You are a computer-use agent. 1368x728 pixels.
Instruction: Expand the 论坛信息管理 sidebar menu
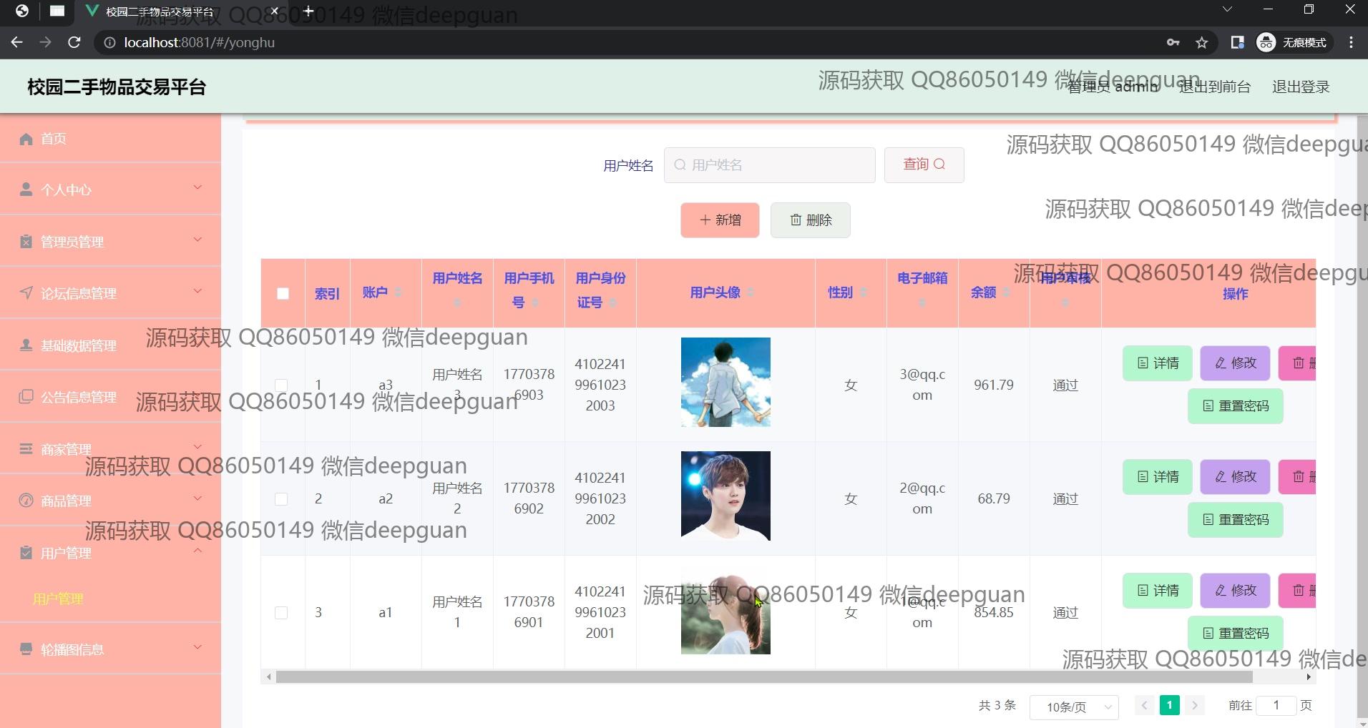coord(197,291)
